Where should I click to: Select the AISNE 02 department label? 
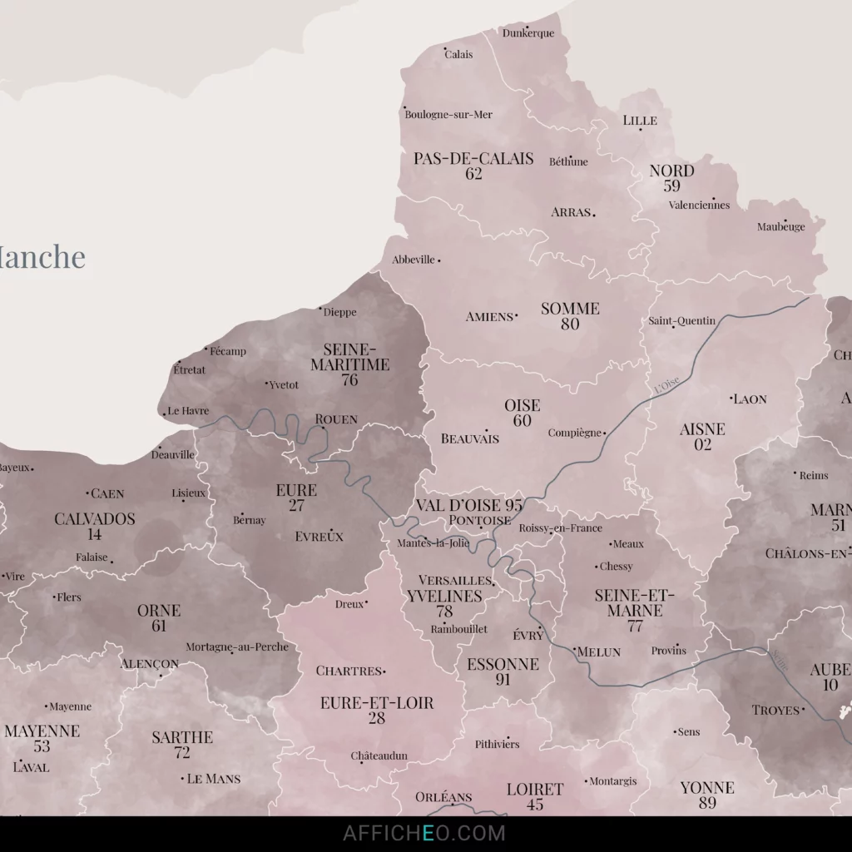pyautogui.click(x=703, y=437)
